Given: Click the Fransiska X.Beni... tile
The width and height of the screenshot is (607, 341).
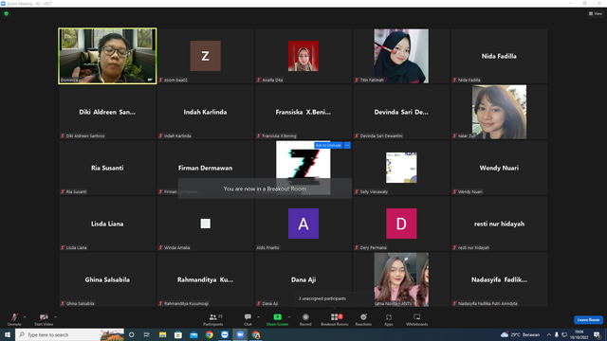Looking at the screenshot, I should [x=303, y=112].
